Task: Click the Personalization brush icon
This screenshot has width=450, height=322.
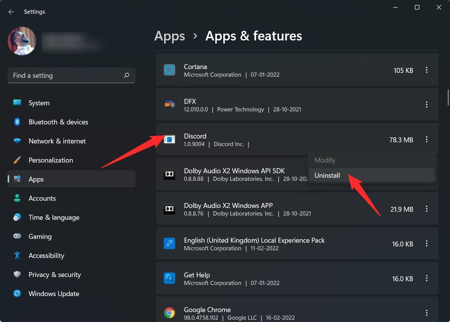Action: click(17, 160)
